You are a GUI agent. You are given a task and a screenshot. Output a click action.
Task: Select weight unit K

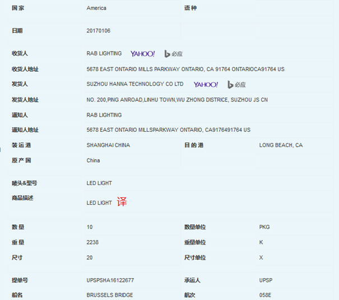[x=261, y=242]
